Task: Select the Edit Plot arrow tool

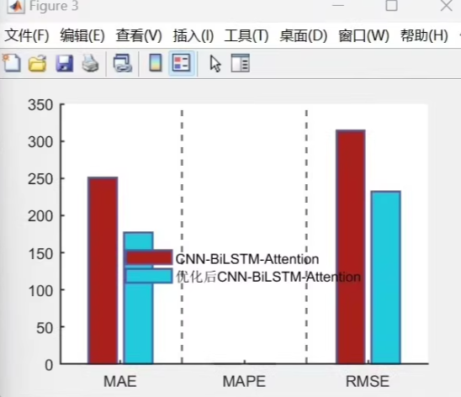Action: click(215, 63)
